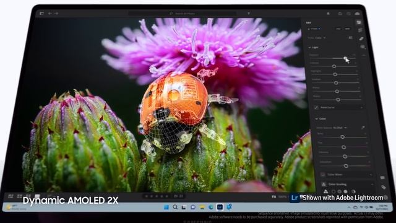Click the Highlights slider handle

click(335, 74)
